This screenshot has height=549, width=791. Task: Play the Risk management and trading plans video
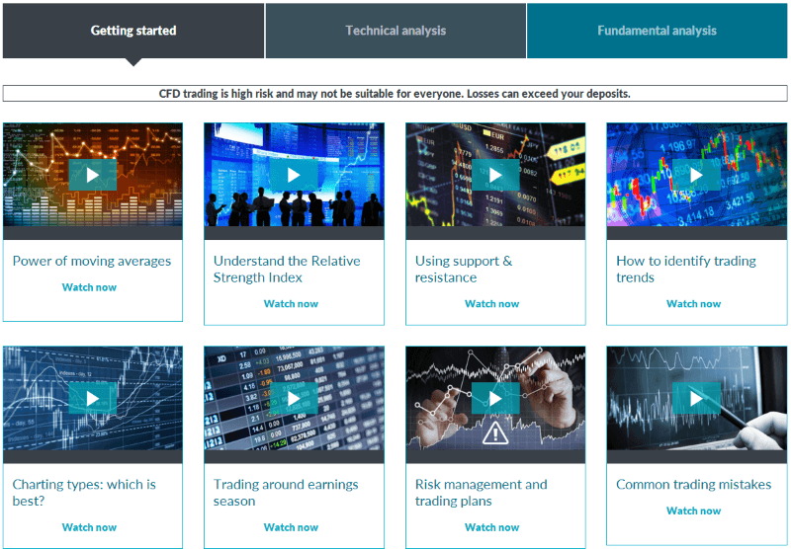point(495,398)
